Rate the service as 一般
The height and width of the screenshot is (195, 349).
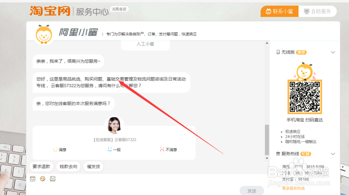114,150
